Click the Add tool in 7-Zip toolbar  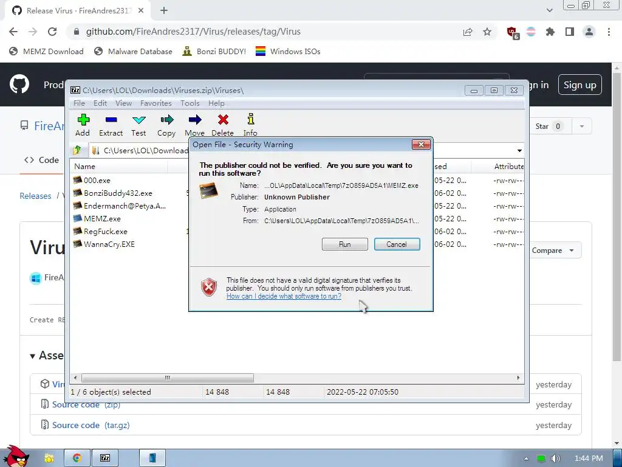coord(83,125)
